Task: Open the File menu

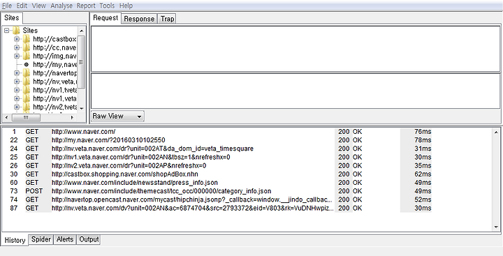Action: point(7,6)
